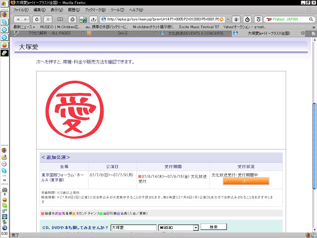
Task: Open the 履歴 menu
Action: tap(74, 10)
